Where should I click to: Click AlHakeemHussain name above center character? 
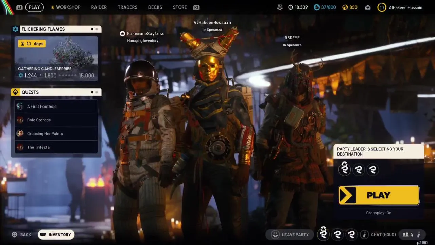[x=212, y=22]
